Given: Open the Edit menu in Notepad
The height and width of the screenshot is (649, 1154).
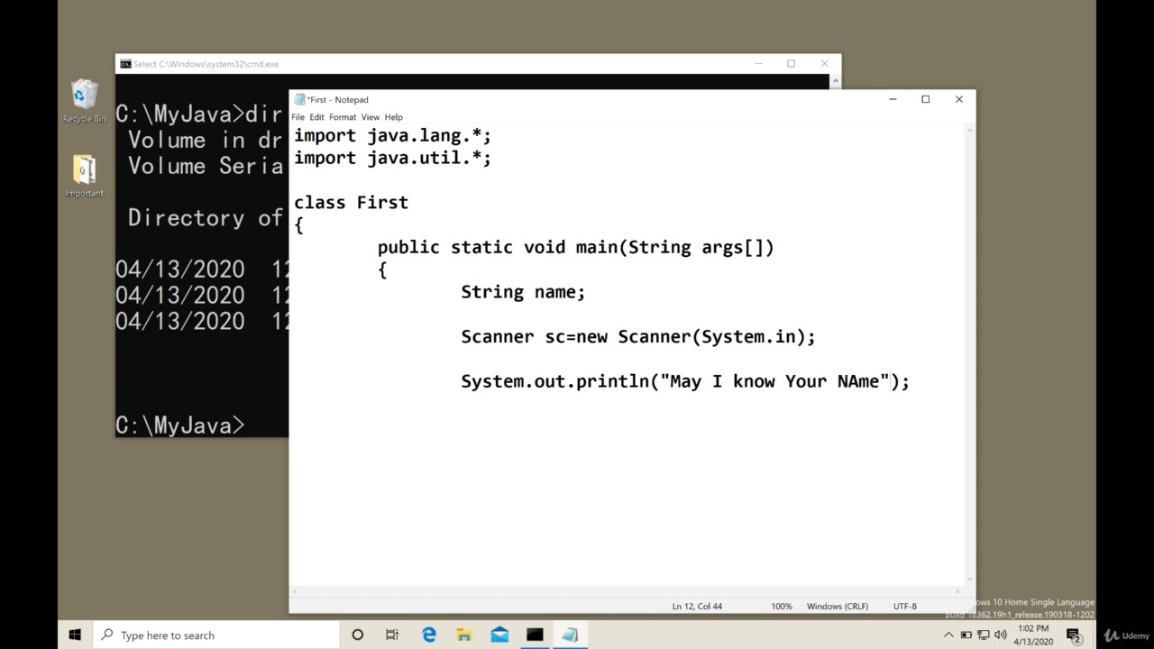Looking at the screenshot, I should tap(316, 117).
